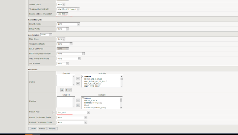Move selected policy to Enabled with << button
This screenshot has width=238, height=135.
click(x=78, y=100)
